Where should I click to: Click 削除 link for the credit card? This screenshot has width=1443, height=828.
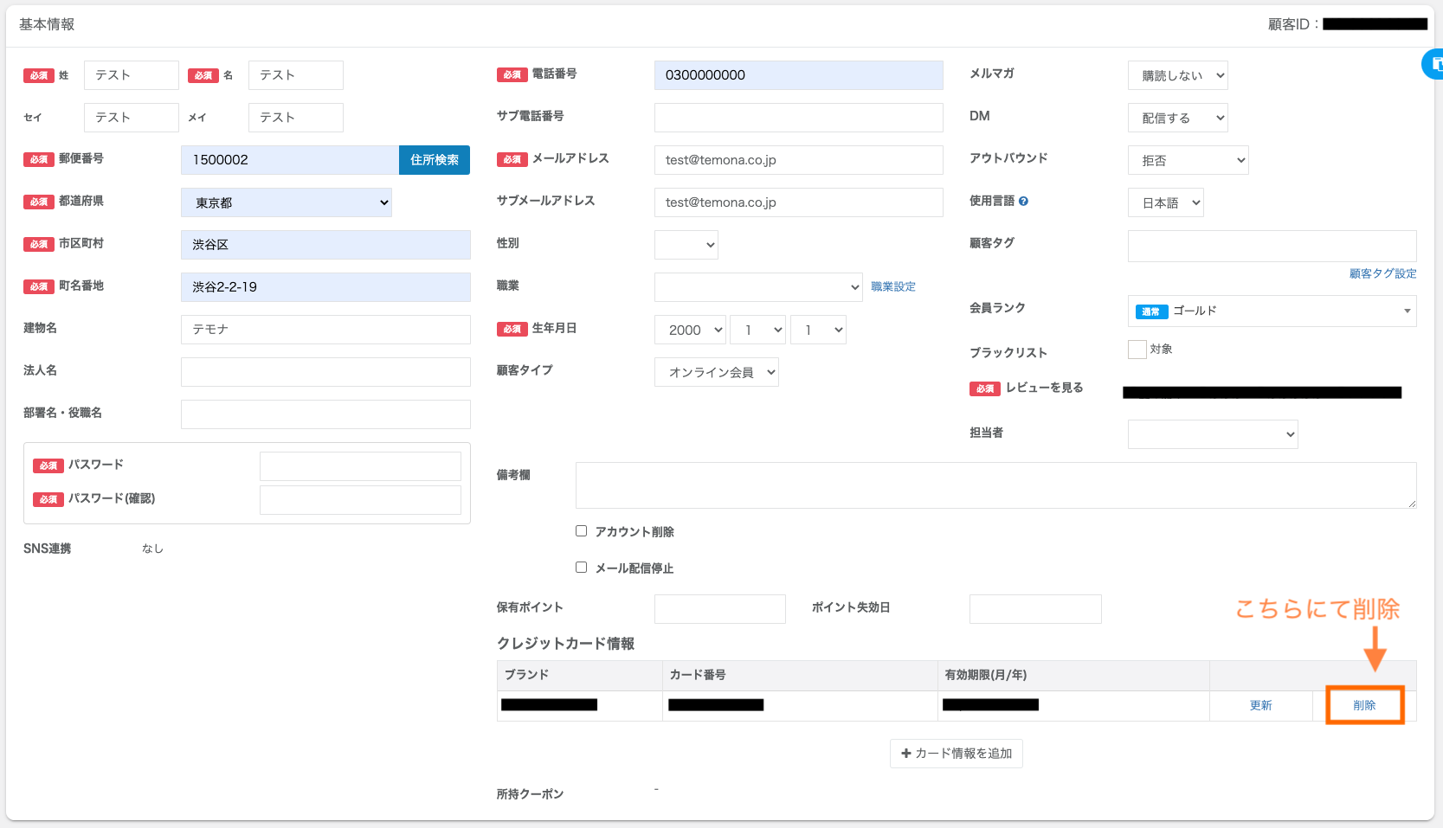(1364, 705)
